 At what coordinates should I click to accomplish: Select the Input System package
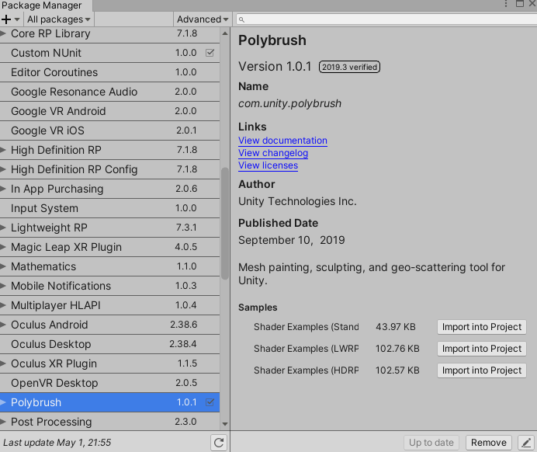(x=109, y=208)
